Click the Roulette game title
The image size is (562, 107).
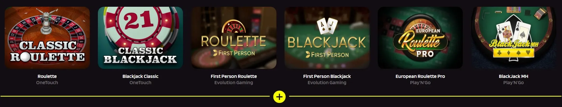pyautogui.click(x=47, y=76)
